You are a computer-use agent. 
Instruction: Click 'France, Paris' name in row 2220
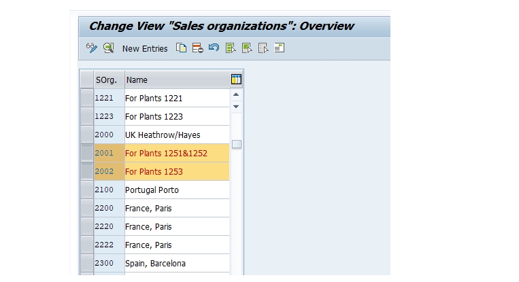pos(177,226)
